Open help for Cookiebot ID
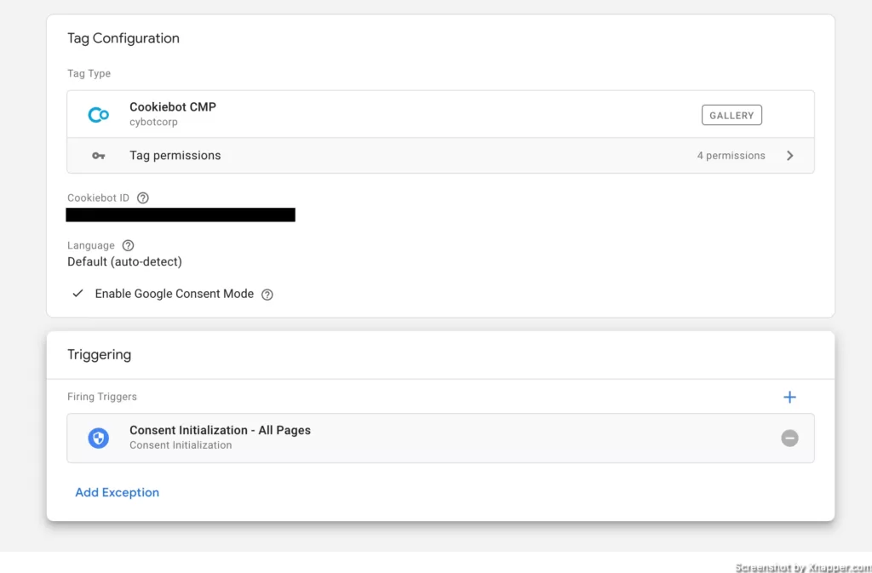The image size is (872, 573). [143, 198]
